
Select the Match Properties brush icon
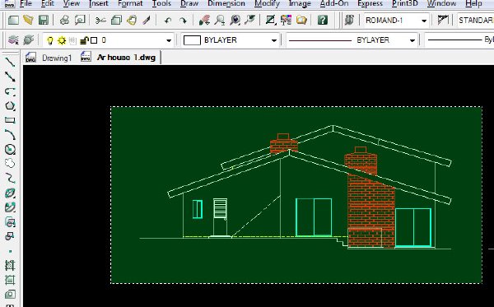[x=147, y=21]
